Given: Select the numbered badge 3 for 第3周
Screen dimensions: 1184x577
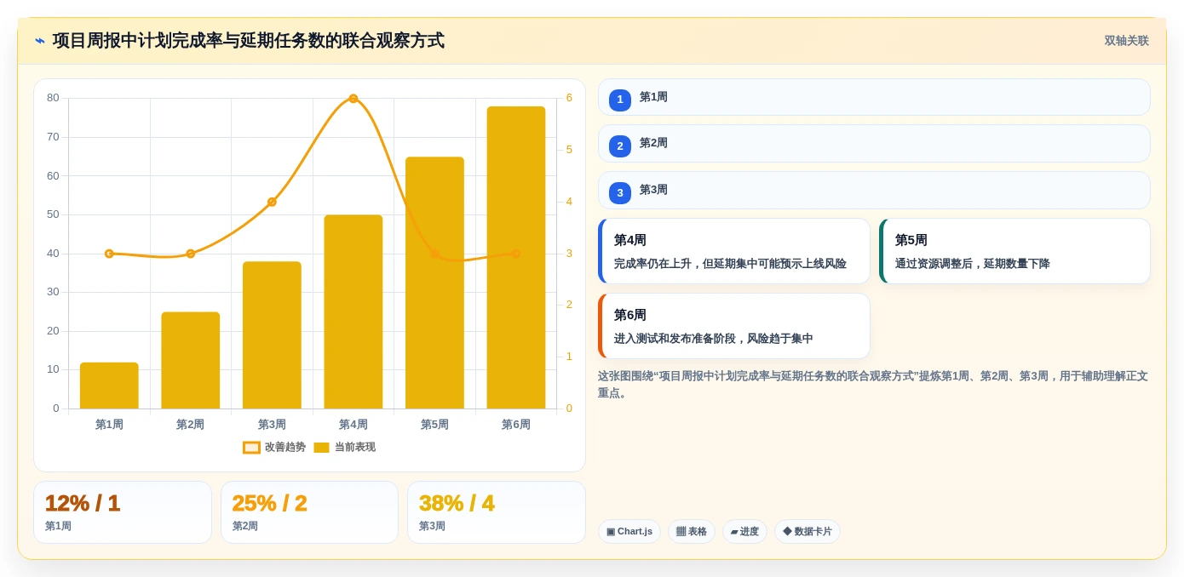Looking at the screenshot, I should click(x=620, y=192).
